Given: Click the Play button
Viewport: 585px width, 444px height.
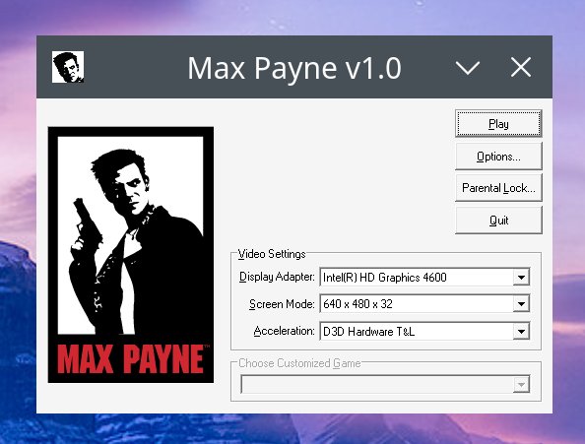Looking at the screenshot, I should [x=498, y=124].
